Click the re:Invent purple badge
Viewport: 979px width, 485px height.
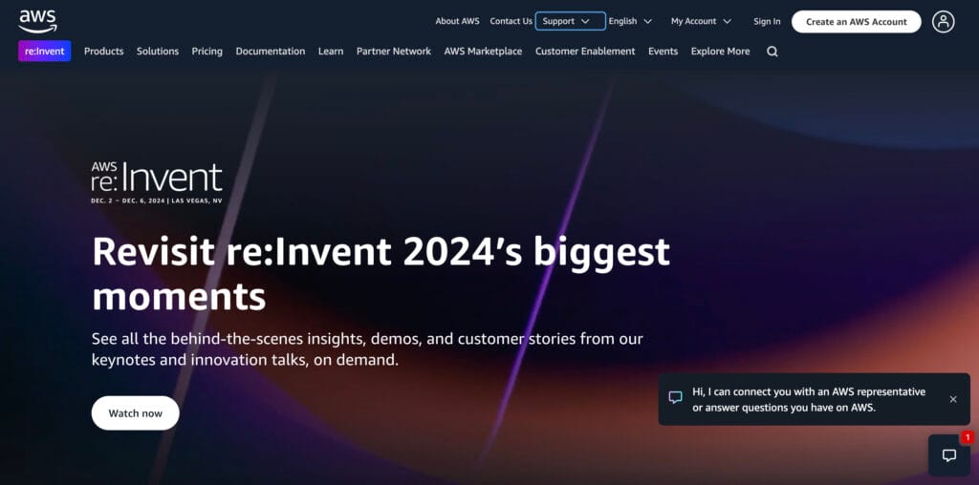point(44,52)
